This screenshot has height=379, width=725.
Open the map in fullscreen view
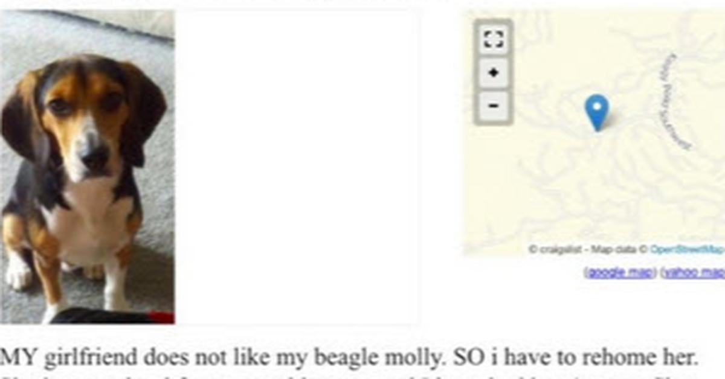494,40
